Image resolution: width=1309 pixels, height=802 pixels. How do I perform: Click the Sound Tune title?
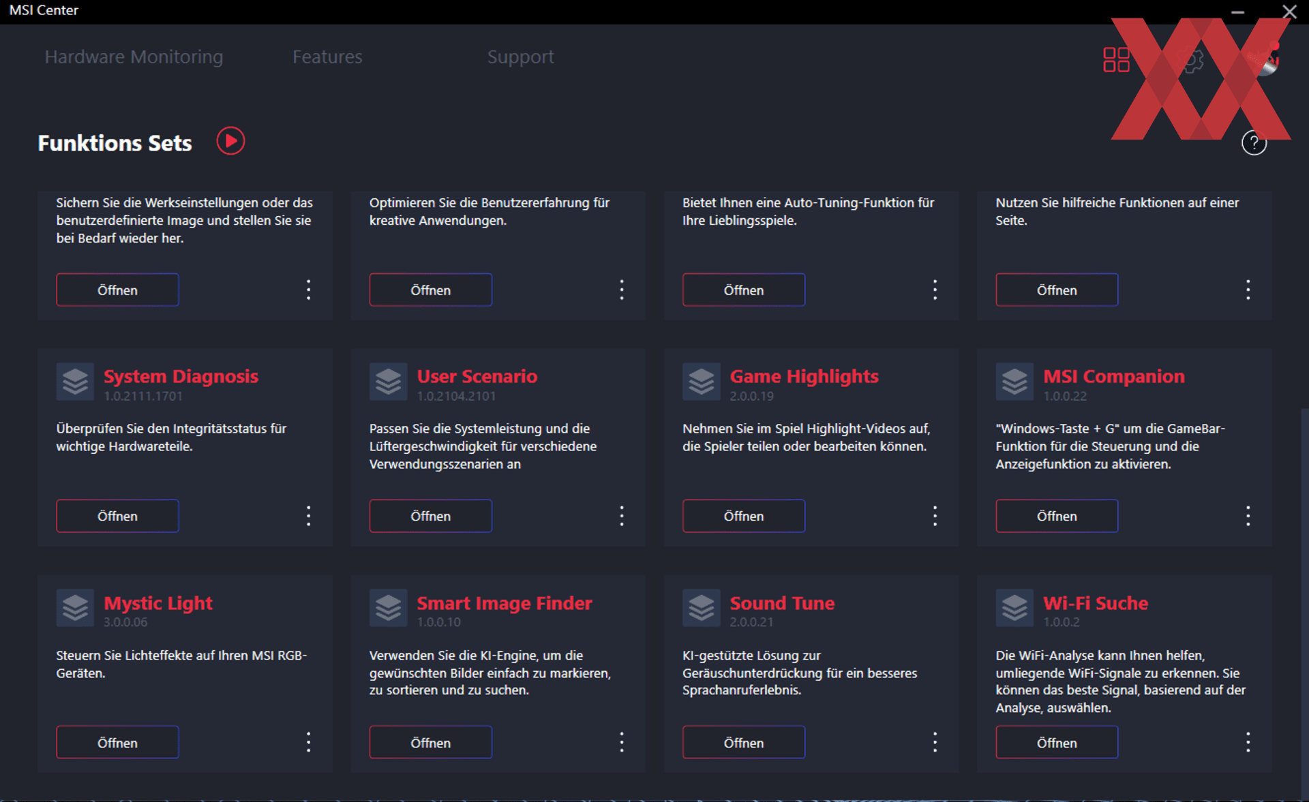click(782, 603)
